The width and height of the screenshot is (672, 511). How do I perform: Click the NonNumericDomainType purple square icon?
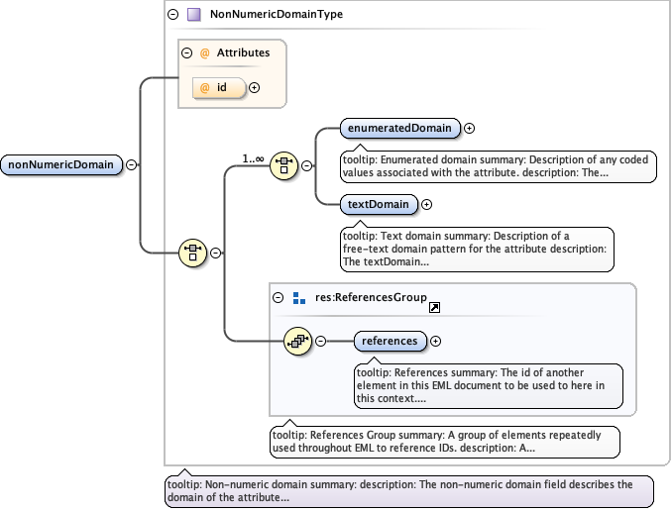click(193, 15)
